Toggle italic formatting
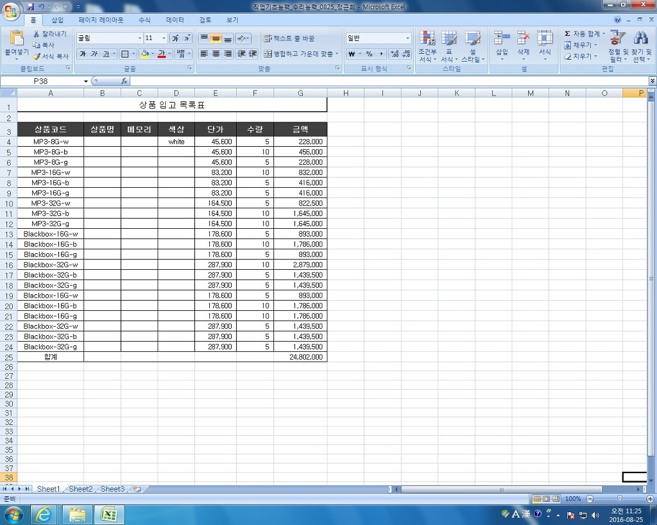 tap(94, 54)
